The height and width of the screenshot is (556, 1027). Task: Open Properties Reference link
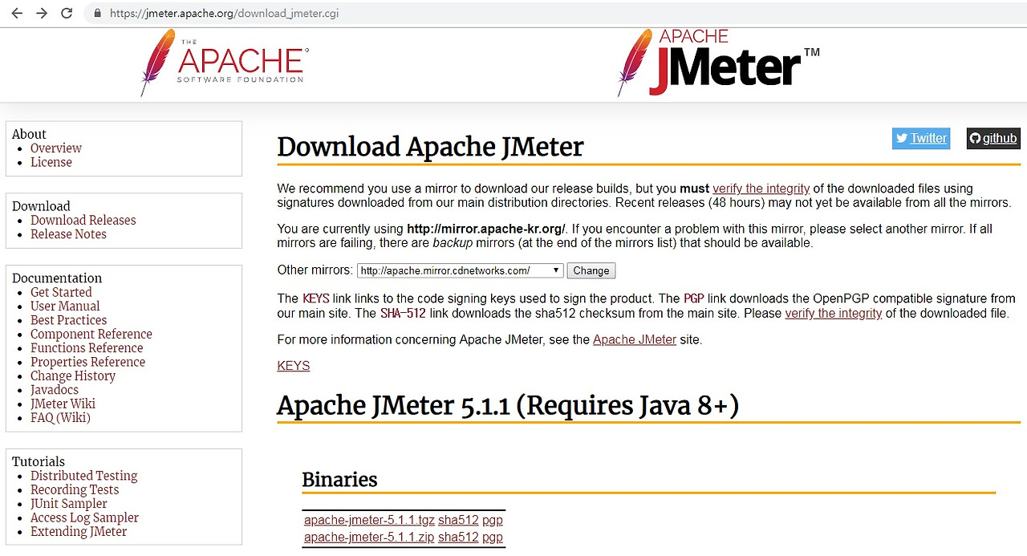[x=88, y=362]
